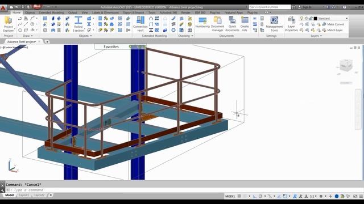This screenshot has width=364, height=204.
Task: Open the Help question mark icon
Action: click(x=345, y=7)
